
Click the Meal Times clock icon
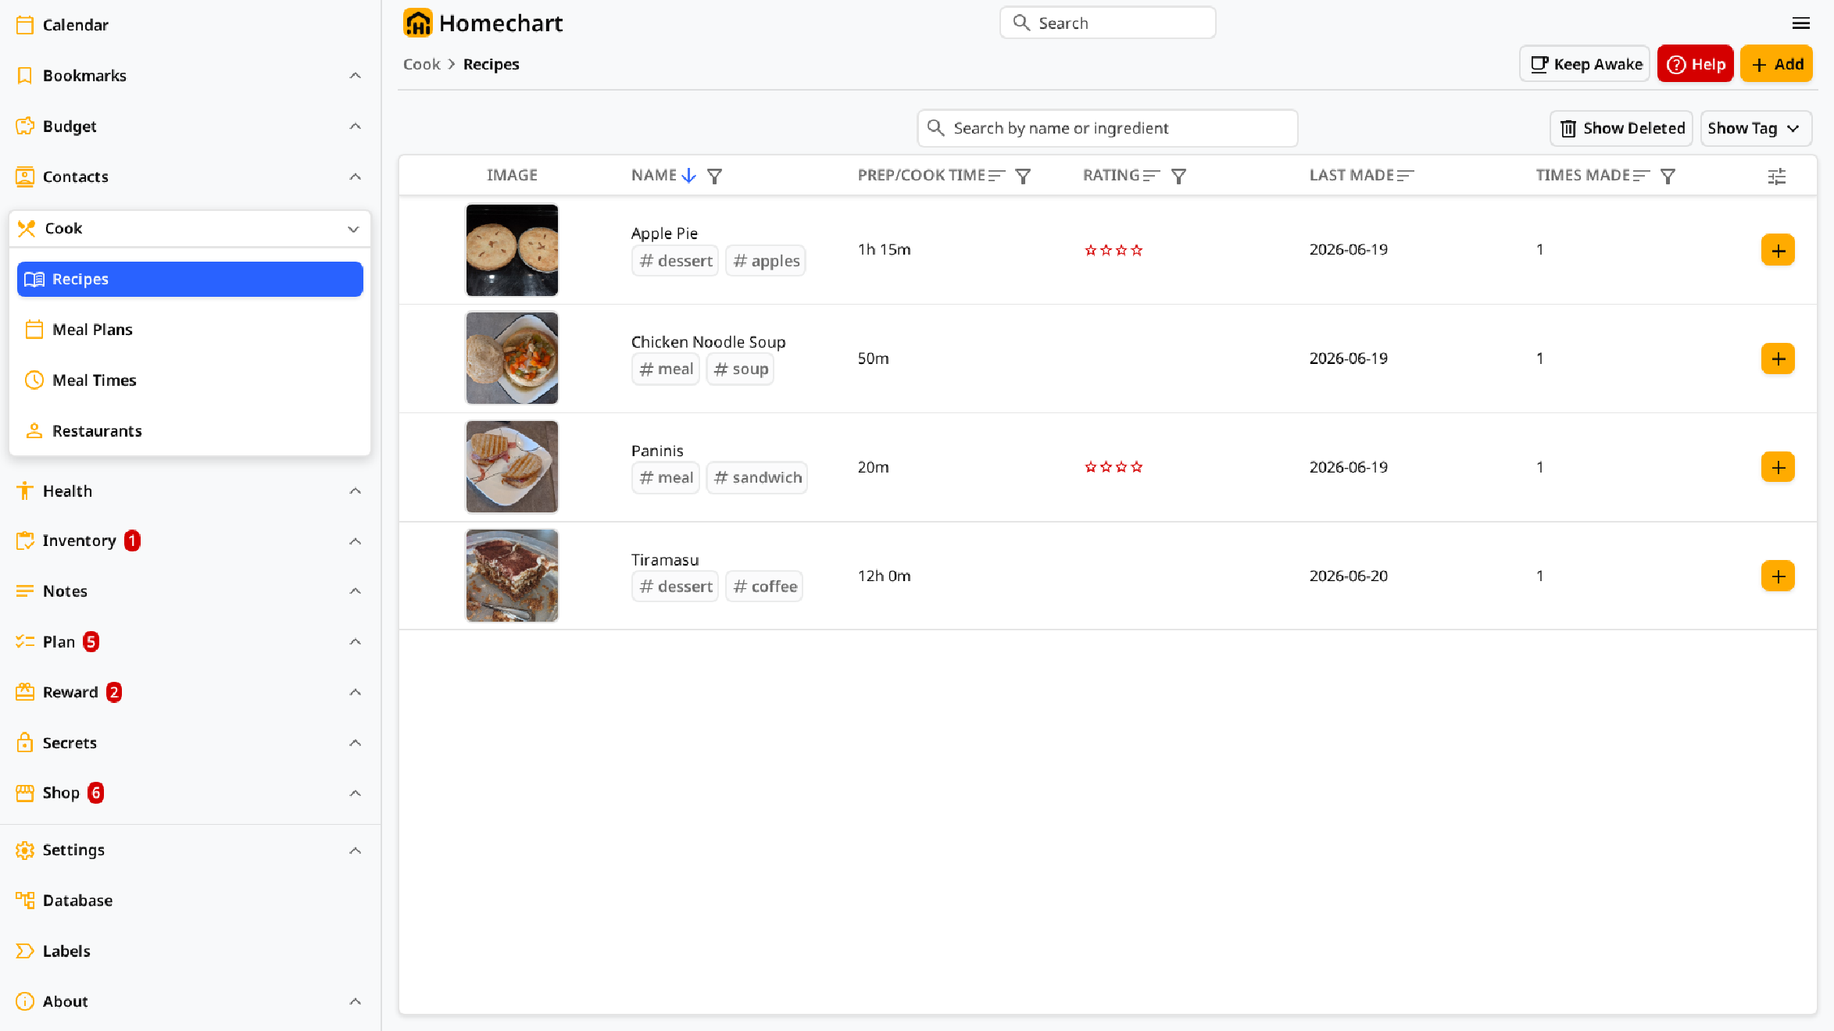(x=34, y=380)
